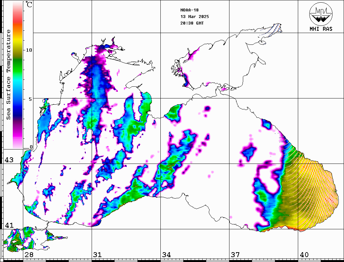Click the longitude 34 axis label
Screen dimensions: 344x262
pyautogui.click(x=166, y=255)
